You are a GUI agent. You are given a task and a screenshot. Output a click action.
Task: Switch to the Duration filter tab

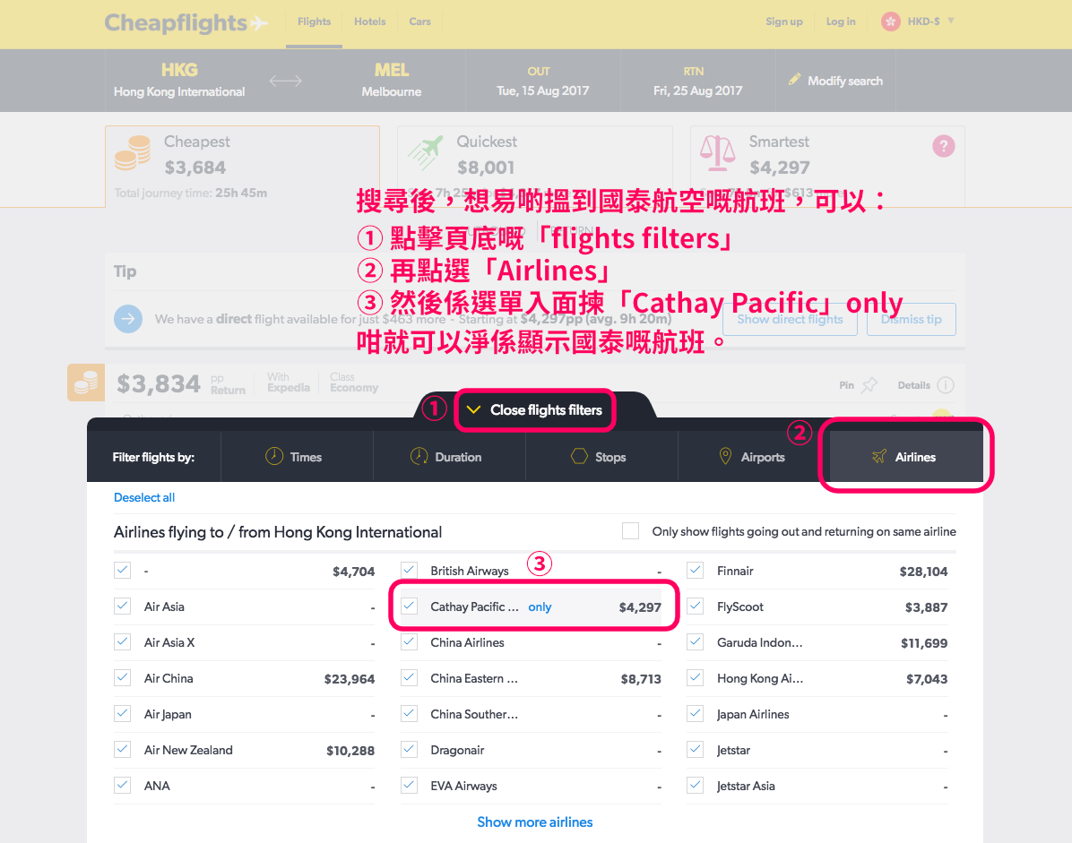(449, 456)
